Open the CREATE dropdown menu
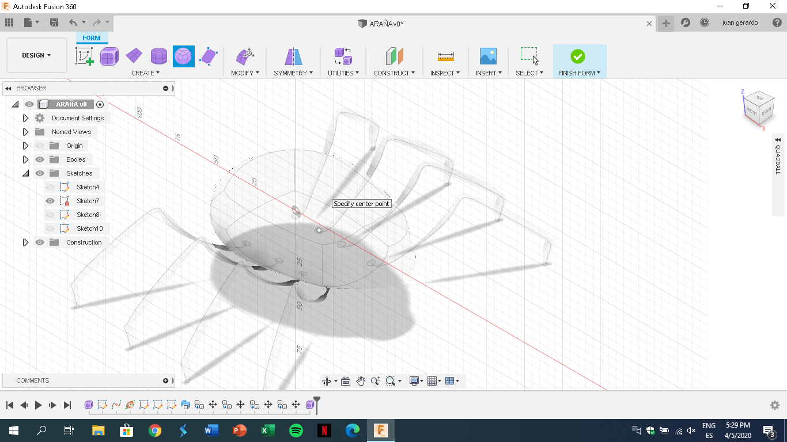The width and height of the screenshot is (787, 442). pos(146,73)
